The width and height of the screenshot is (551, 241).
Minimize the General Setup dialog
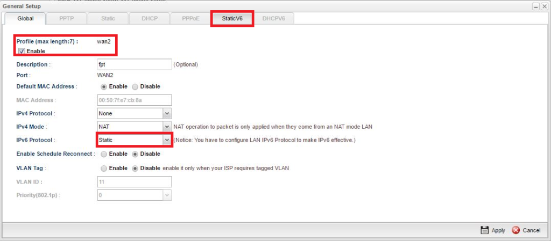[536, 6]
